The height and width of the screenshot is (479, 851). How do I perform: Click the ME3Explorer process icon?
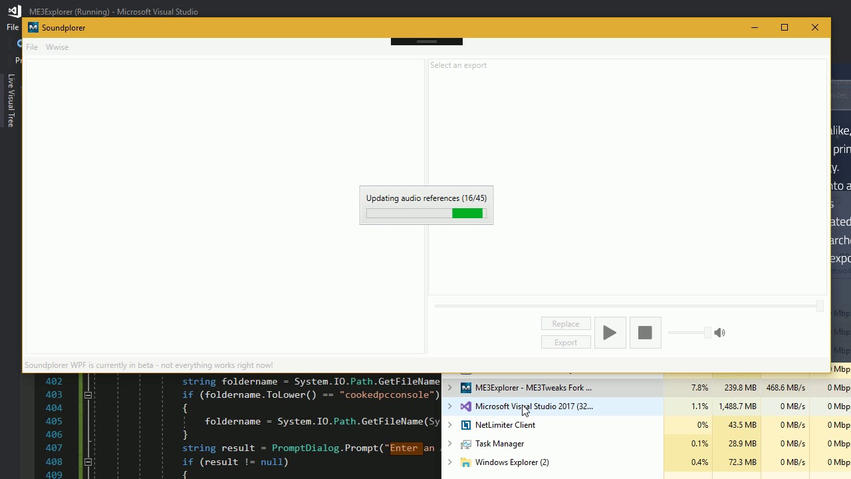[x=466, y=388]
